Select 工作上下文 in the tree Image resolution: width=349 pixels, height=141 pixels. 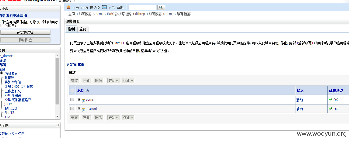pos(13,91)
